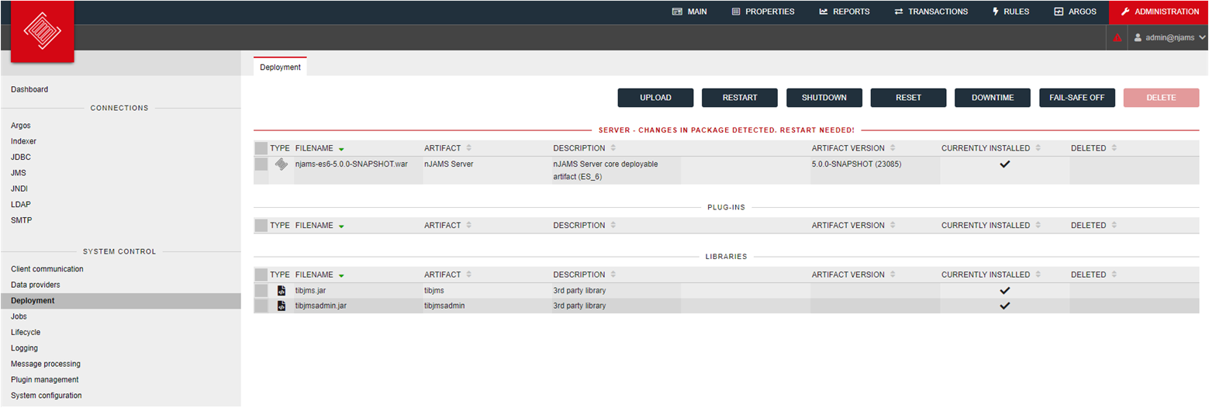1209x408 pixels.
Task: Select Deployment in the sidebar
Action: click(120, 301)
